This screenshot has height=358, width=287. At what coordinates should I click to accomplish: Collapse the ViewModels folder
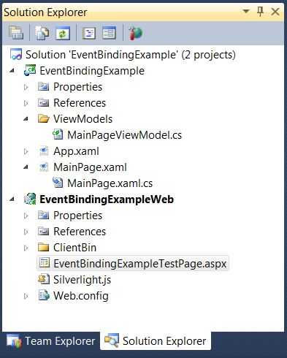pos(26,119)
